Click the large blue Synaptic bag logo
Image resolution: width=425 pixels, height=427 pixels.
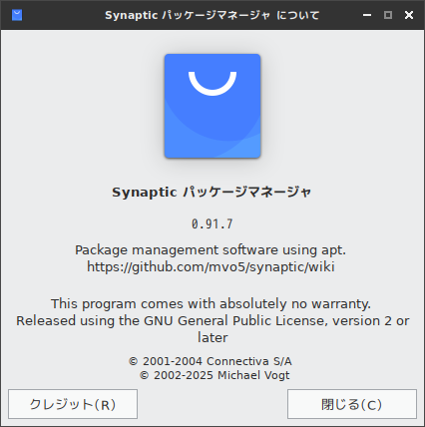click(212, 106)
